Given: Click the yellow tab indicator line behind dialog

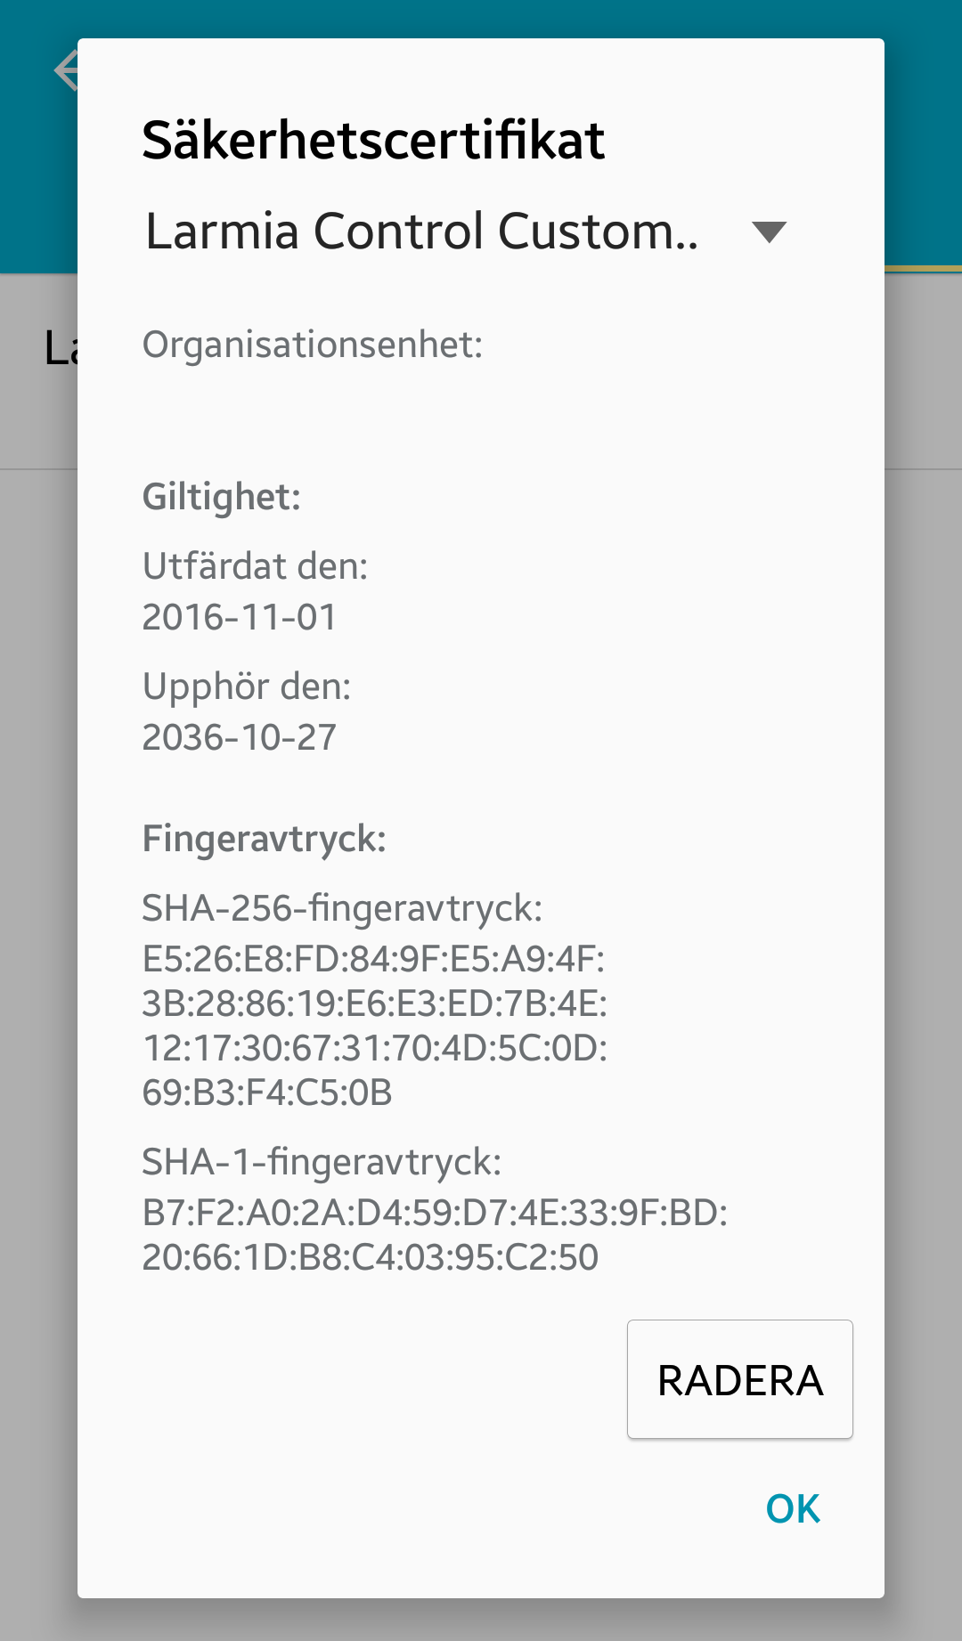Looking at the screenshot, I should click(x=923, y=268).
